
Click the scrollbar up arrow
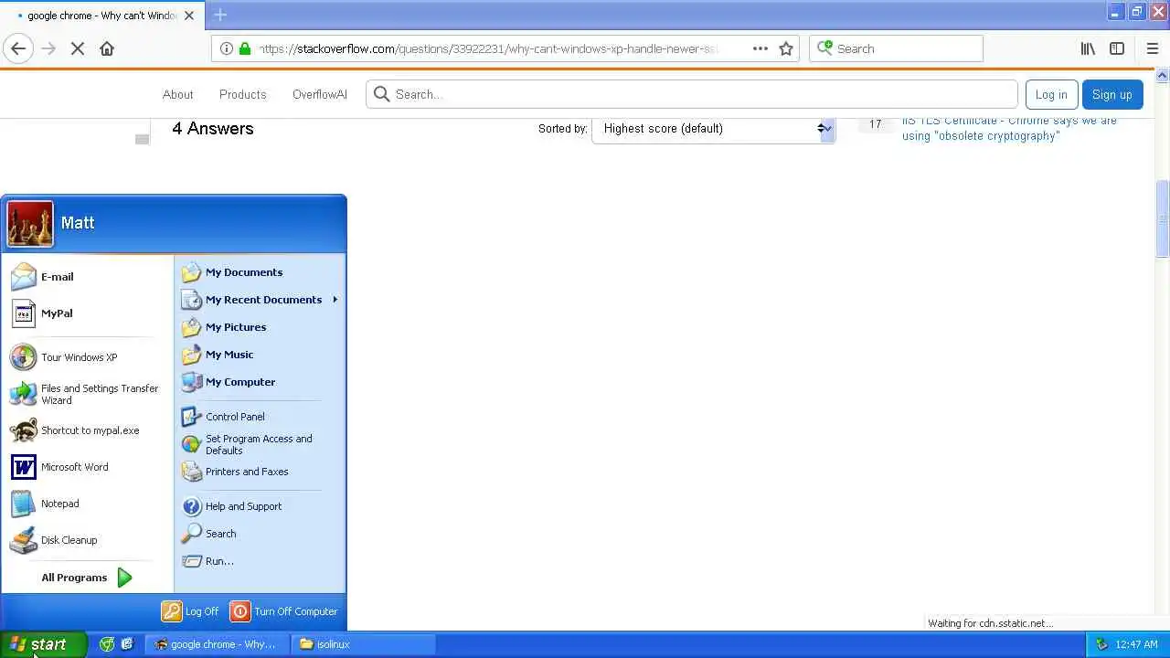click(1163, 77)
